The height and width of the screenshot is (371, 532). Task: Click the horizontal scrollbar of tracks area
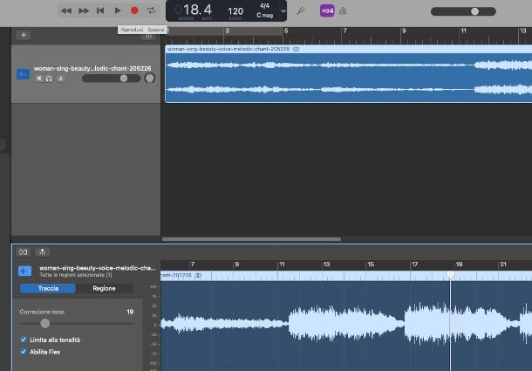[x=251, y=239]
